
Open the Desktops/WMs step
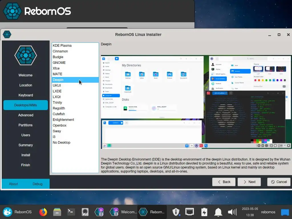point(25,105)
